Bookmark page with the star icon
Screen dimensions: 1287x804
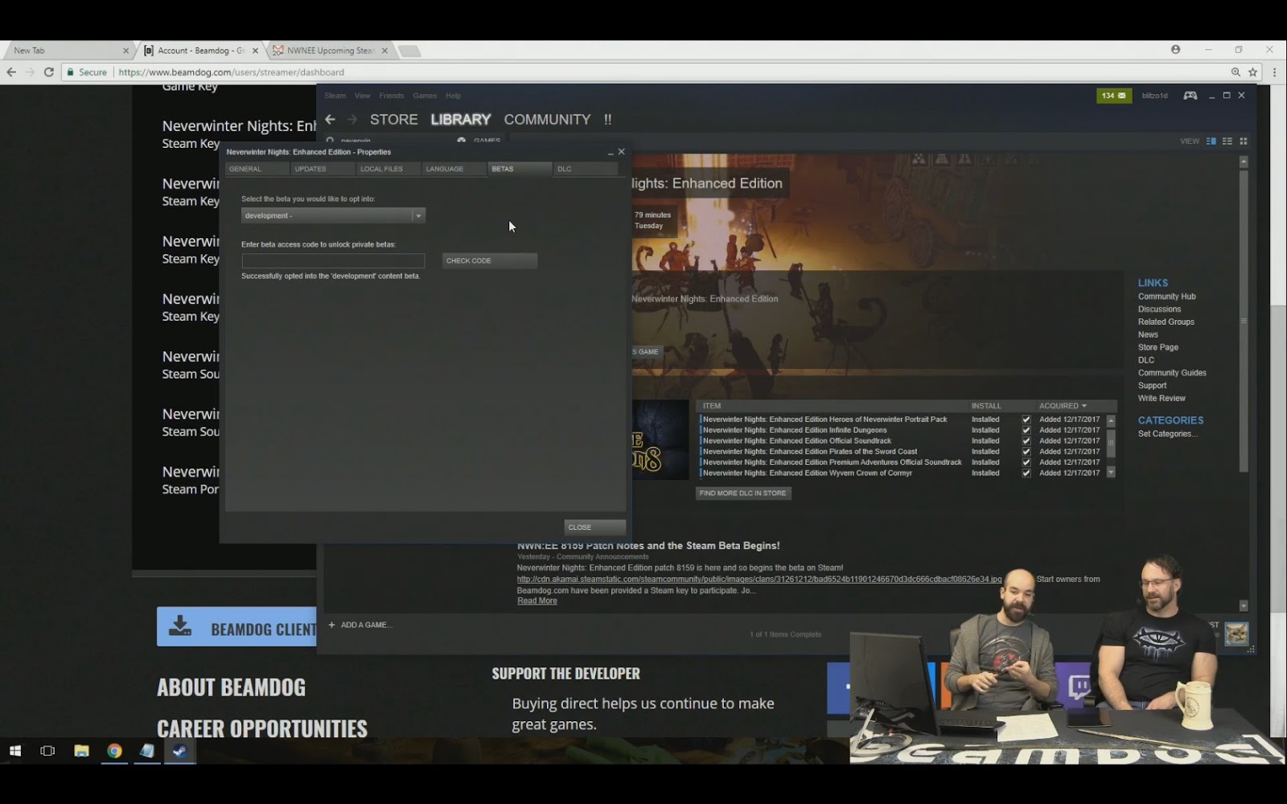[x=1252, y=72]
